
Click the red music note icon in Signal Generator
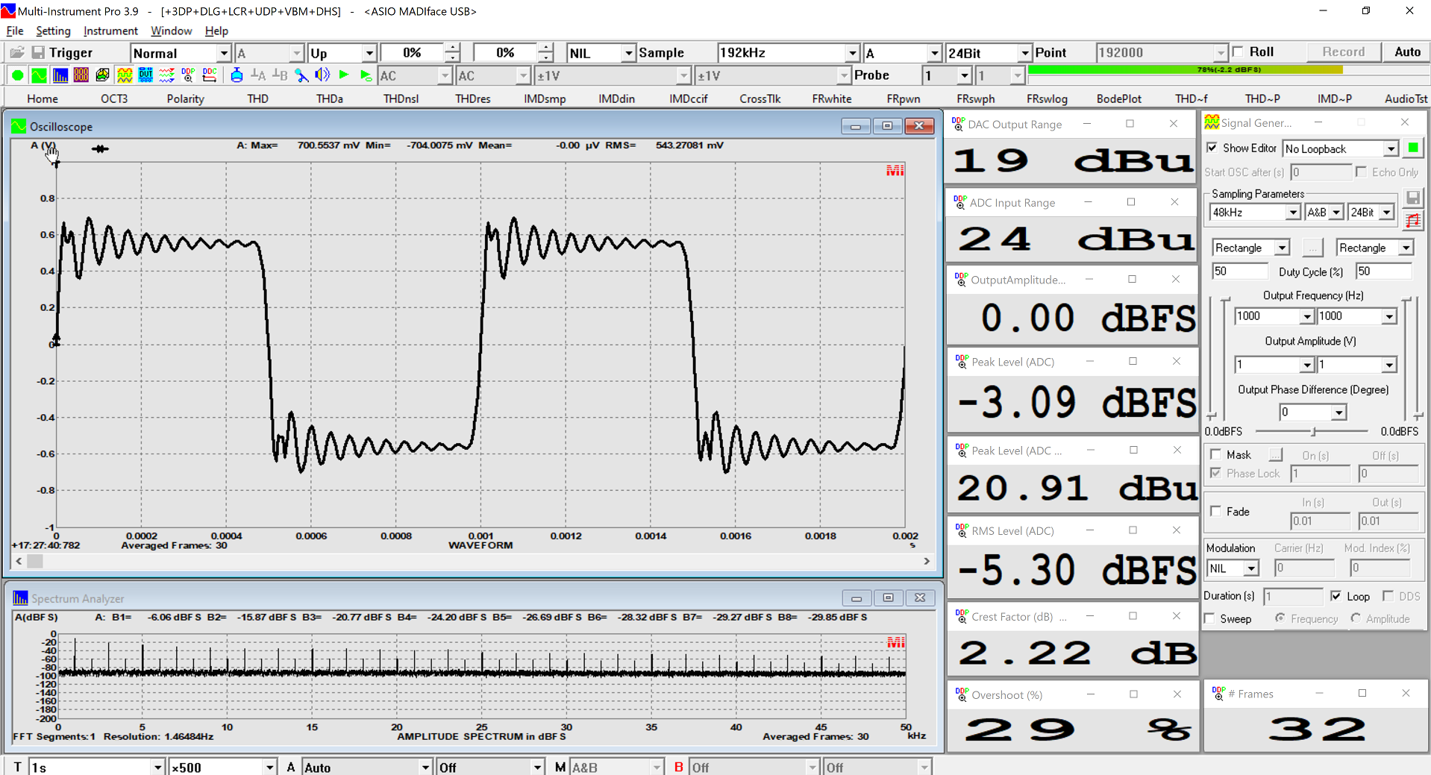[1412, 220]
